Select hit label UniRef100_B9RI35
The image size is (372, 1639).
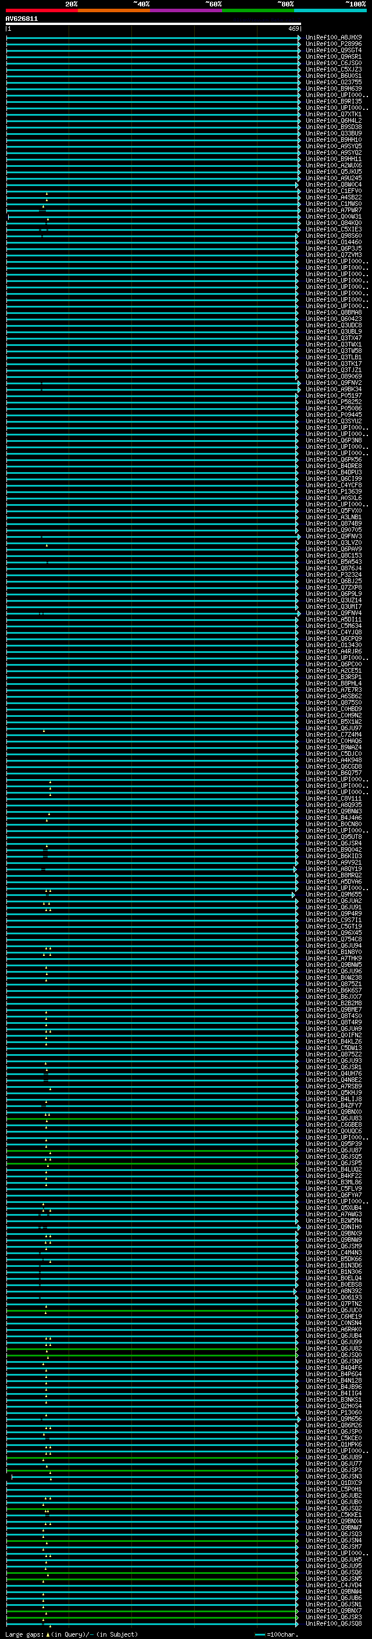pos(334,101)
